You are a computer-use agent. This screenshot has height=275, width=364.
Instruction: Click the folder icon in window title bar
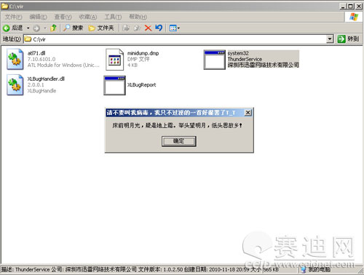(4, 7)
